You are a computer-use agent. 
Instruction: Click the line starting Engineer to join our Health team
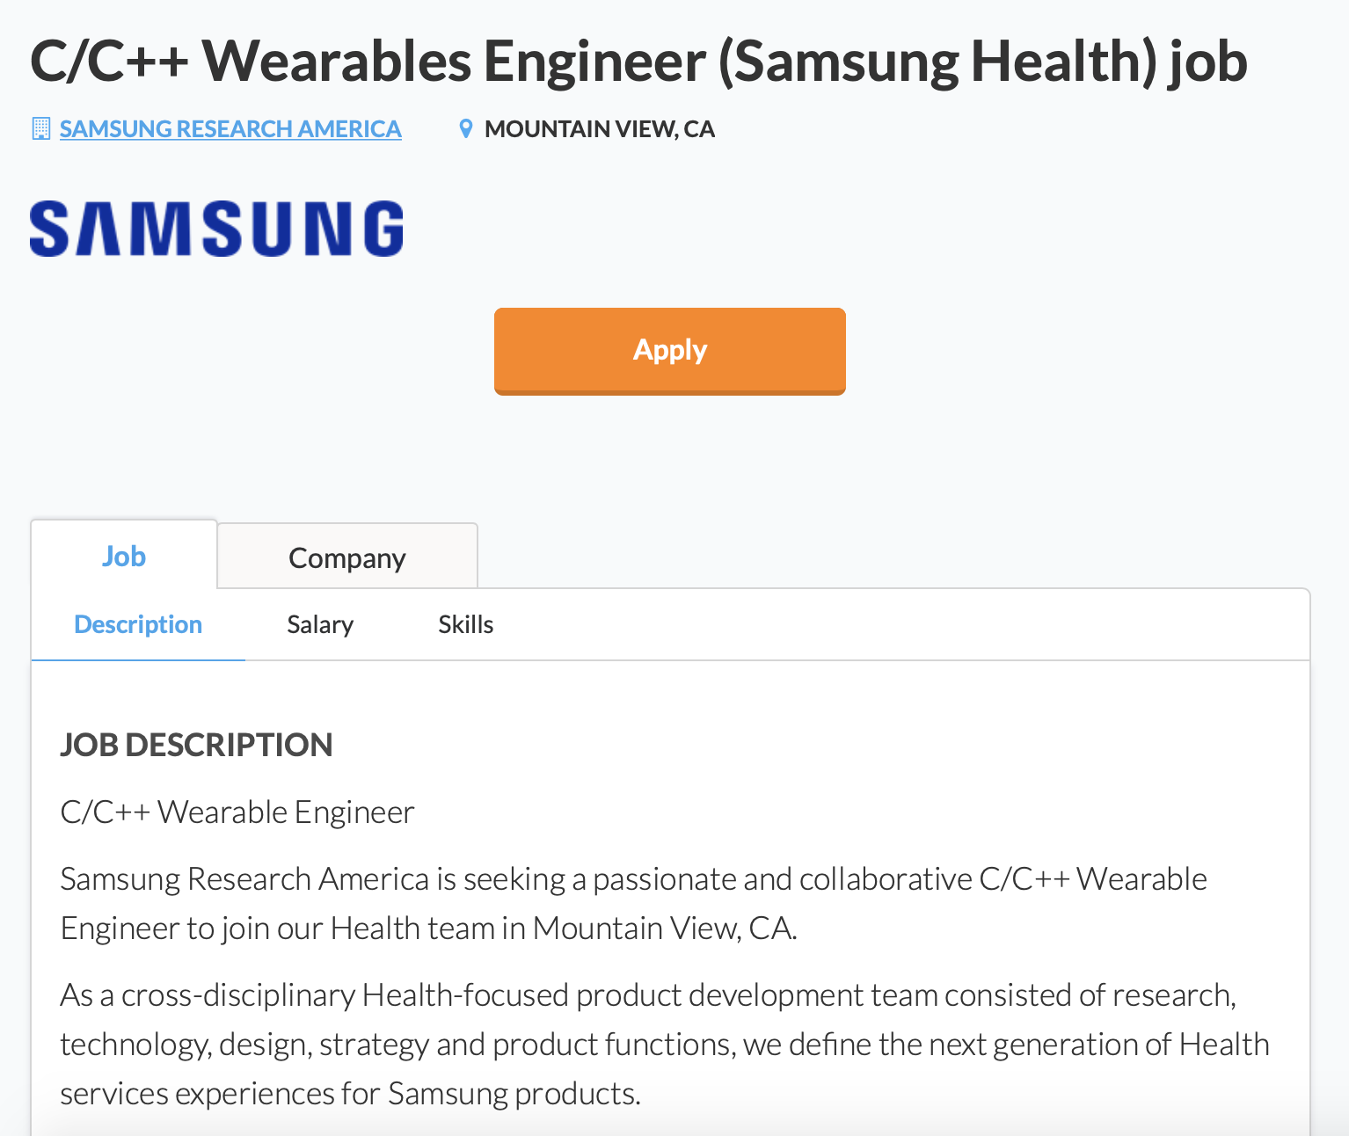click(429, 928)
